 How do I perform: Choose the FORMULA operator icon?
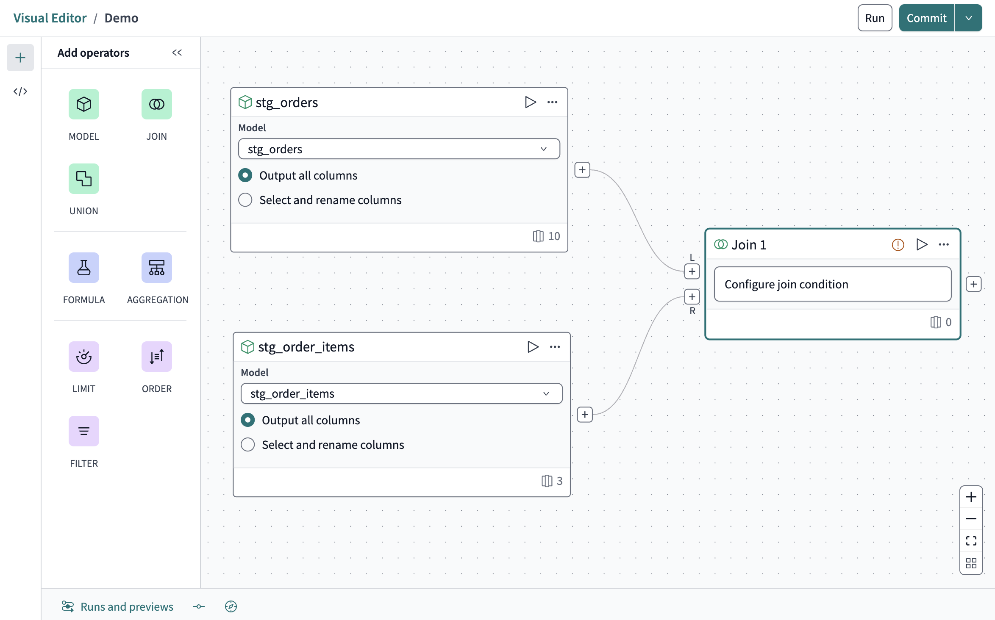click(84, 268)
